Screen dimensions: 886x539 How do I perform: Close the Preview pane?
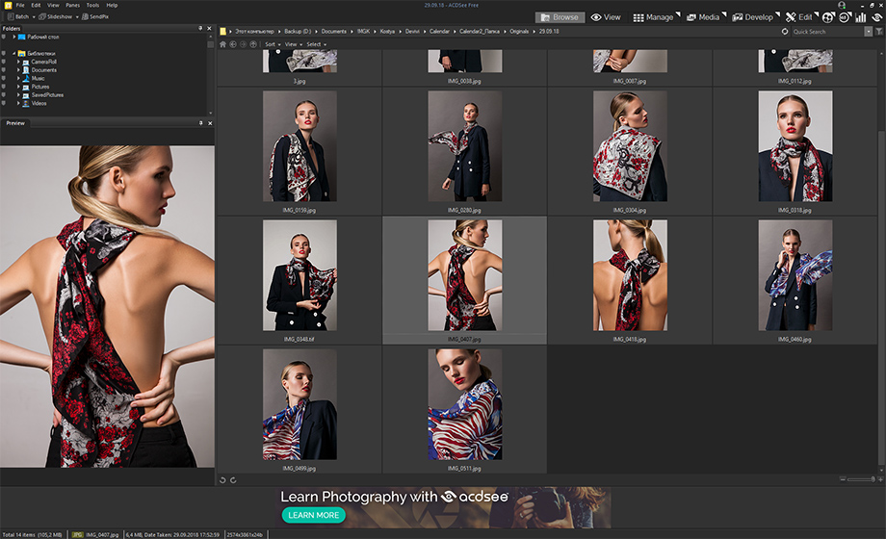[x=210, y=123]
